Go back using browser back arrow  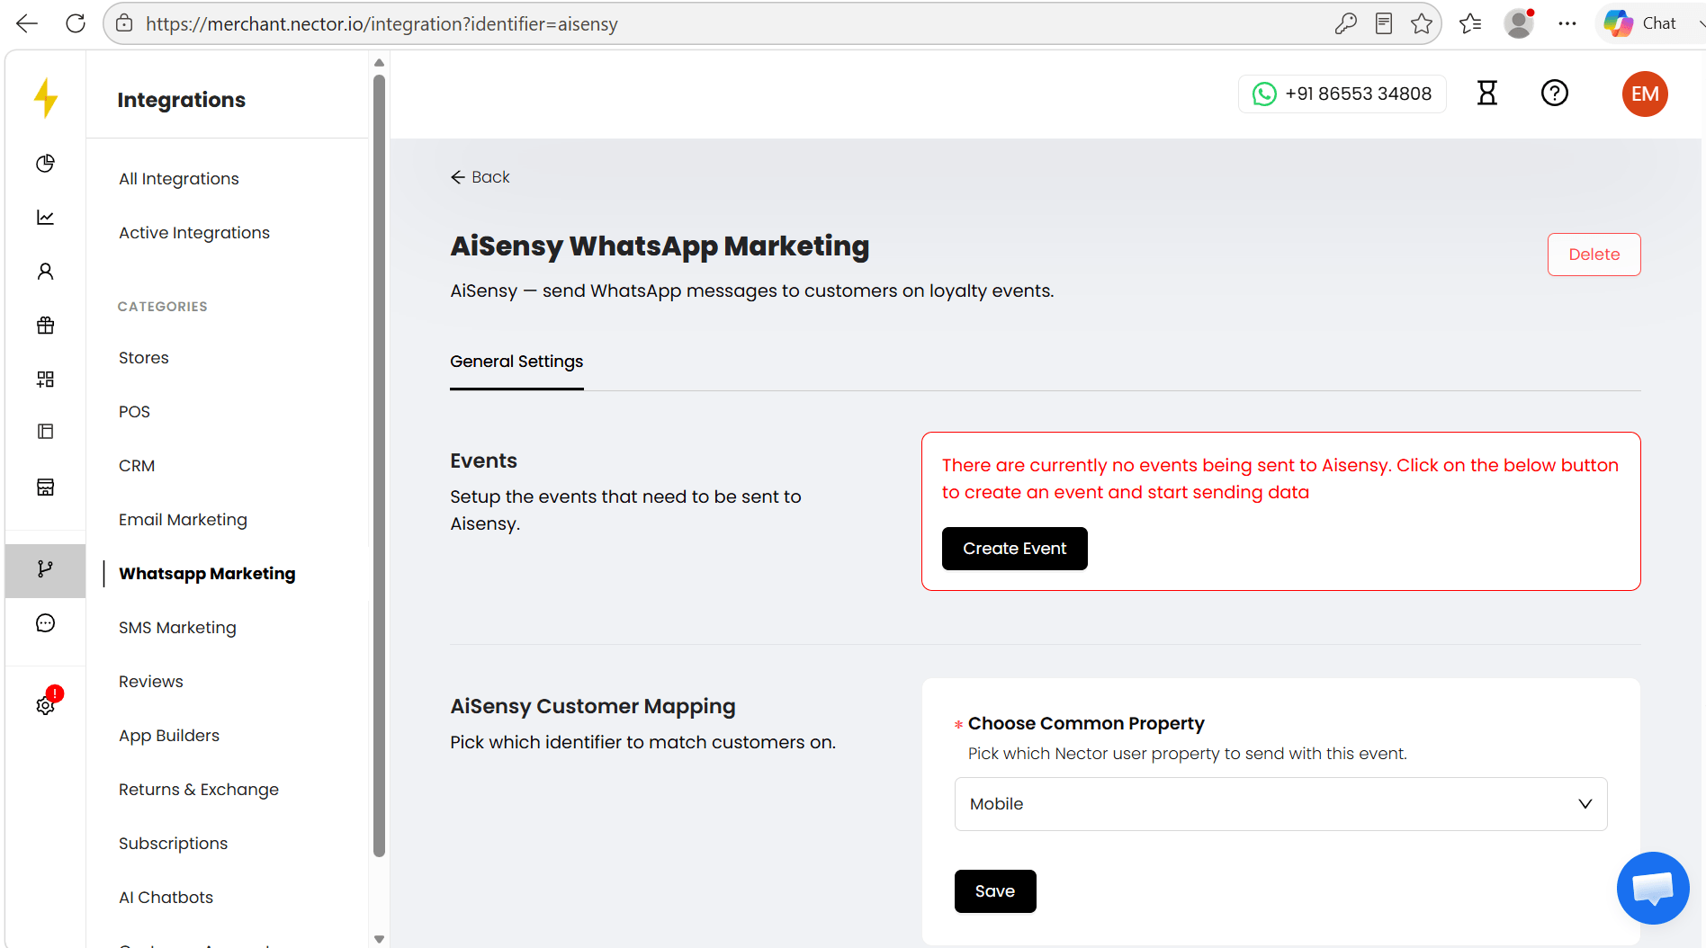pos(27,23)
